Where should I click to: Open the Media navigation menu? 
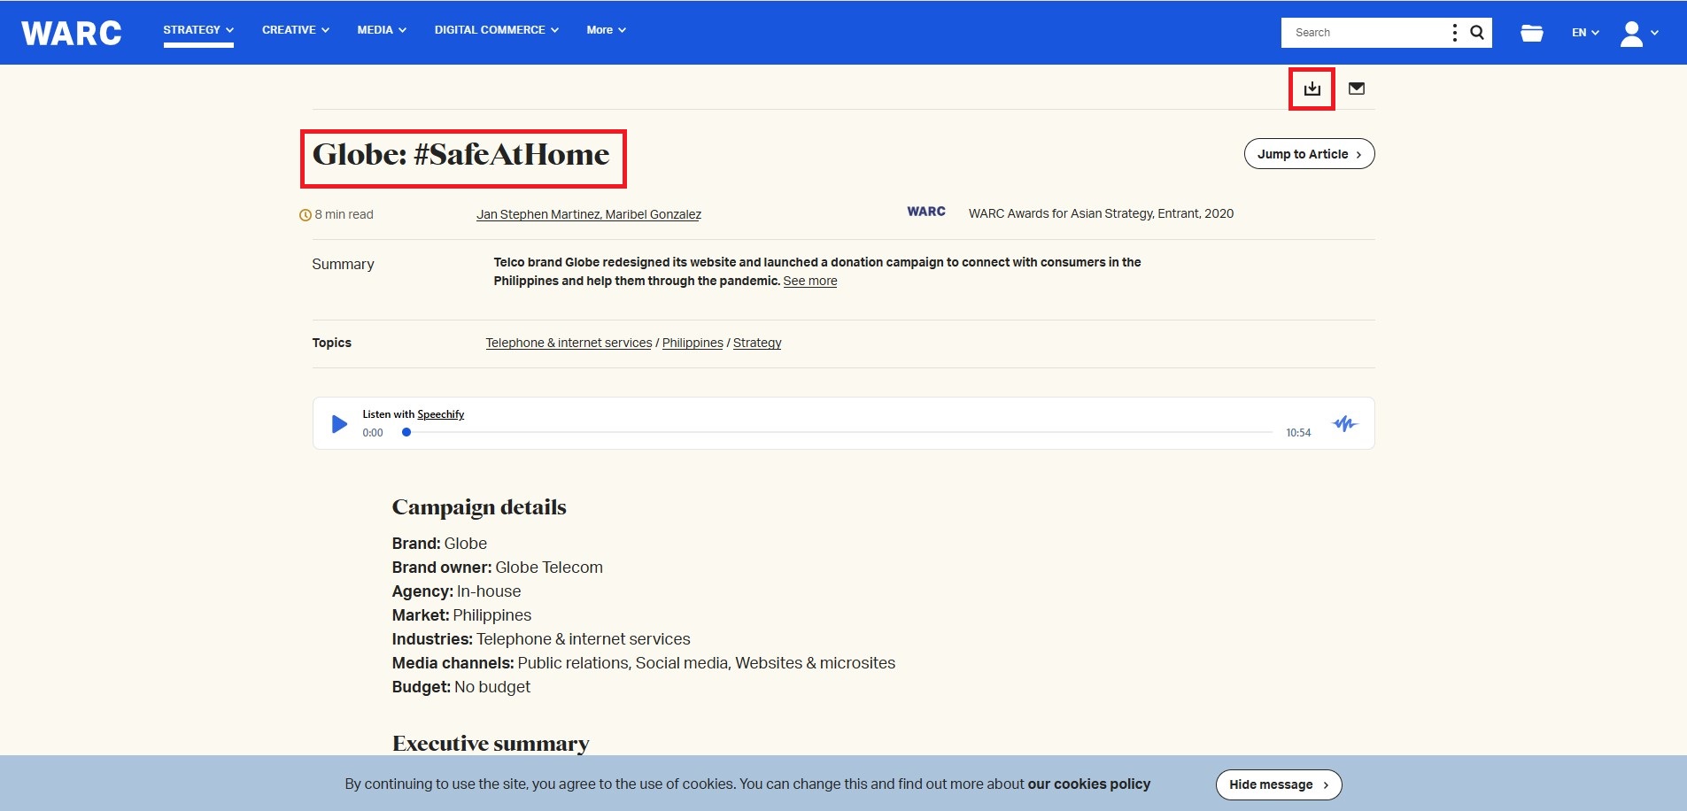(382, 30)
